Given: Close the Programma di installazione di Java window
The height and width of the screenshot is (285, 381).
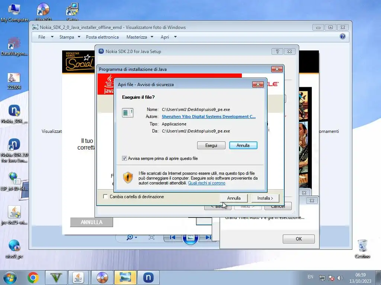Looking at the screenshot, I should [x=277, y=69].
